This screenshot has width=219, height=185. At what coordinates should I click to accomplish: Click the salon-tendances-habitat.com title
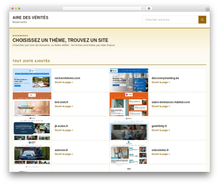(x=171, y=102)
